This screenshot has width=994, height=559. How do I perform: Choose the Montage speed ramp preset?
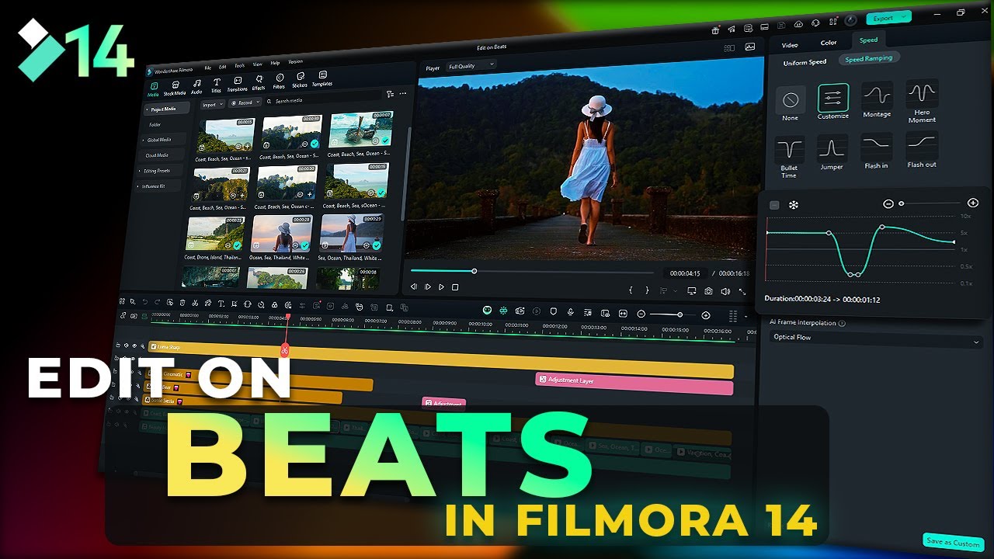[877, 99]
